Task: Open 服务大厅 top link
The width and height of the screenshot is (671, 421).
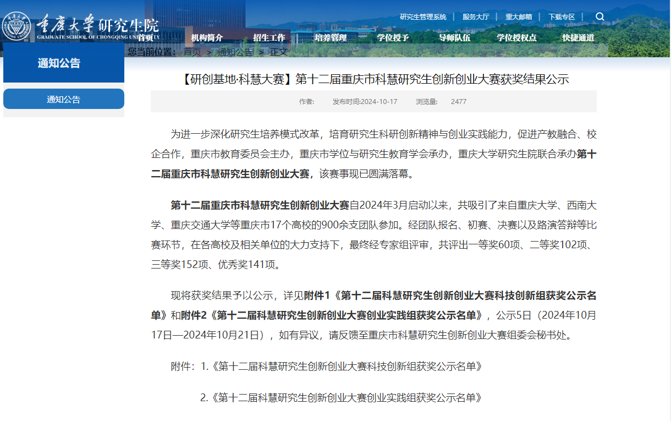Action: (476, 17)
